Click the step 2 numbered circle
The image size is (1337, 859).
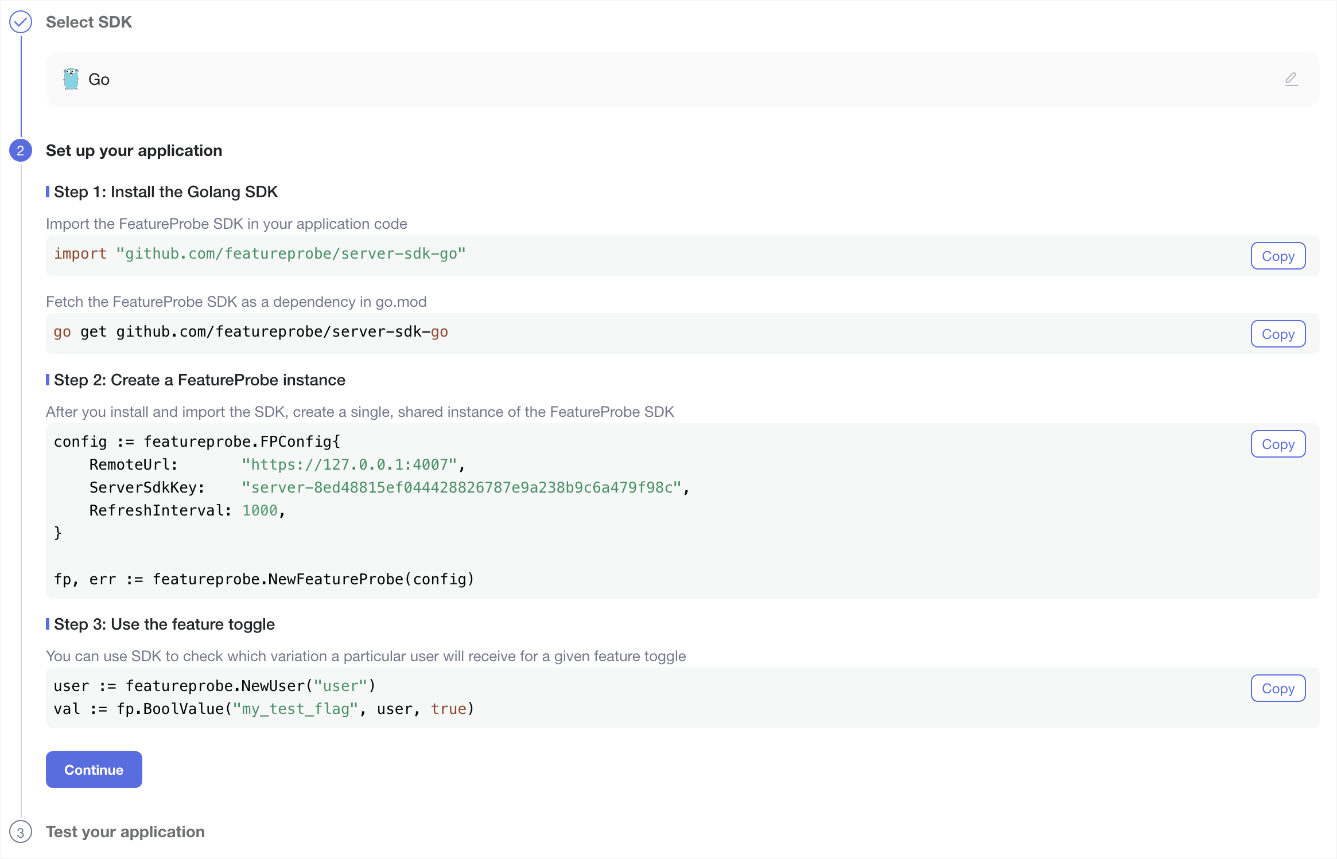coord(21,151)
